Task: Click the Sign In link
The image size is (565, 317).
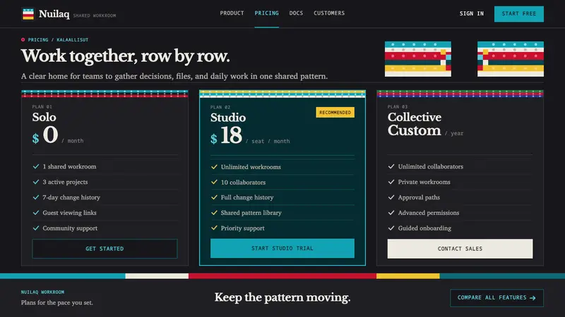Action: (471, 13)
